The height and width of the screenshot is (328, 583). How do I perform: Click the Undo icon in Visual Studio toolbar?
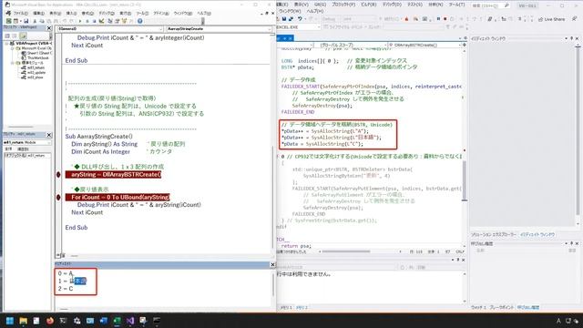click(300, 19)
